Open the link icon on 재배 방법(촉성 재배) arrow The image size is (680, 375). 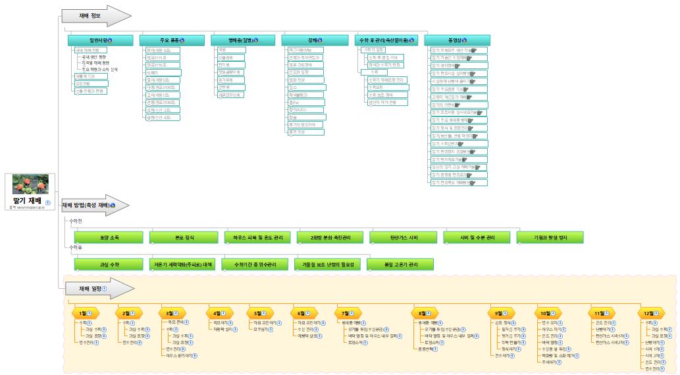(x=113, y=206)
